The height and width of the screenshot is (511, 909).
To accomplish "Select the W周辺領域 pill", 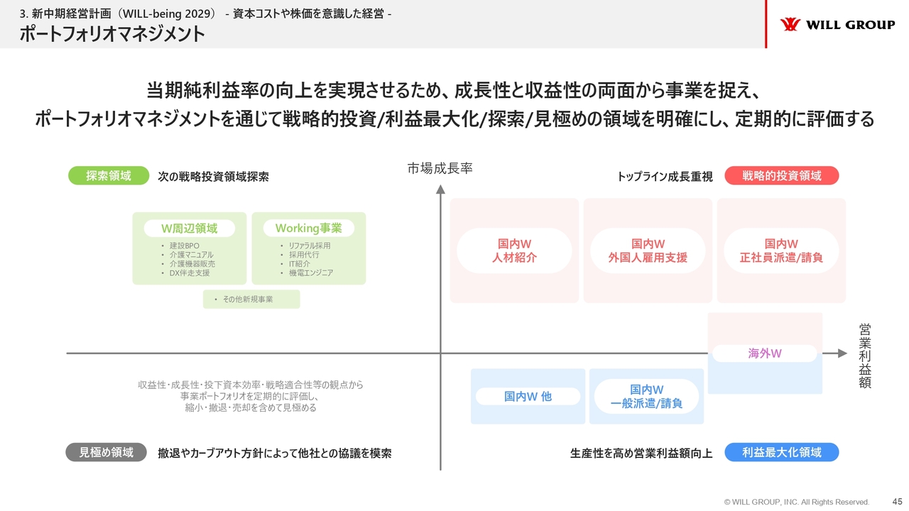I will pos(189,229).
